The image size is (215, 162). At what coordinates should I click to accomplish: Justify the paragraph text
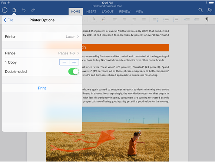[x=144, y=20]
